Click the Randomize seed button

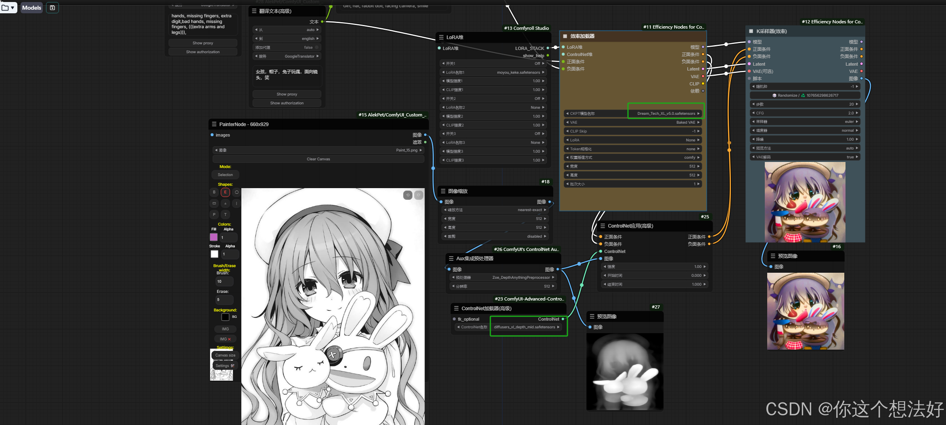pyautogui.click(x=805, y=95)
